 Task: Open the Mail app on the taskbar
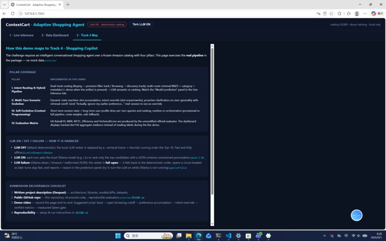[x=208, y=236]
